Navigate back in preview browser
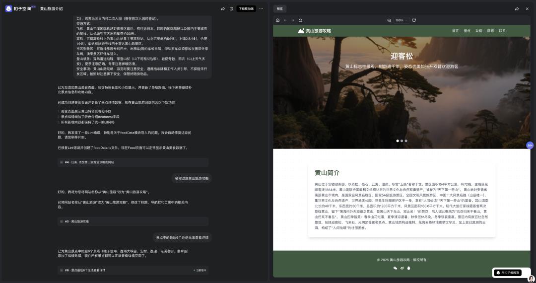Screen dimensions: 536x283 click(285, 20)
